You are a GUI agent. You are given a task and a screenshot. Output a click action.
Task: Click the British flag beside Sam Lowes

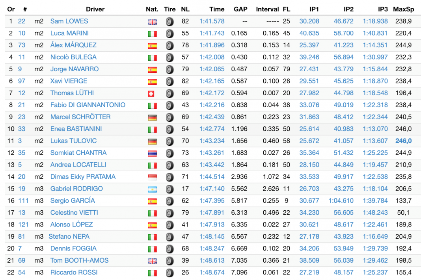(x=152, y=22)
